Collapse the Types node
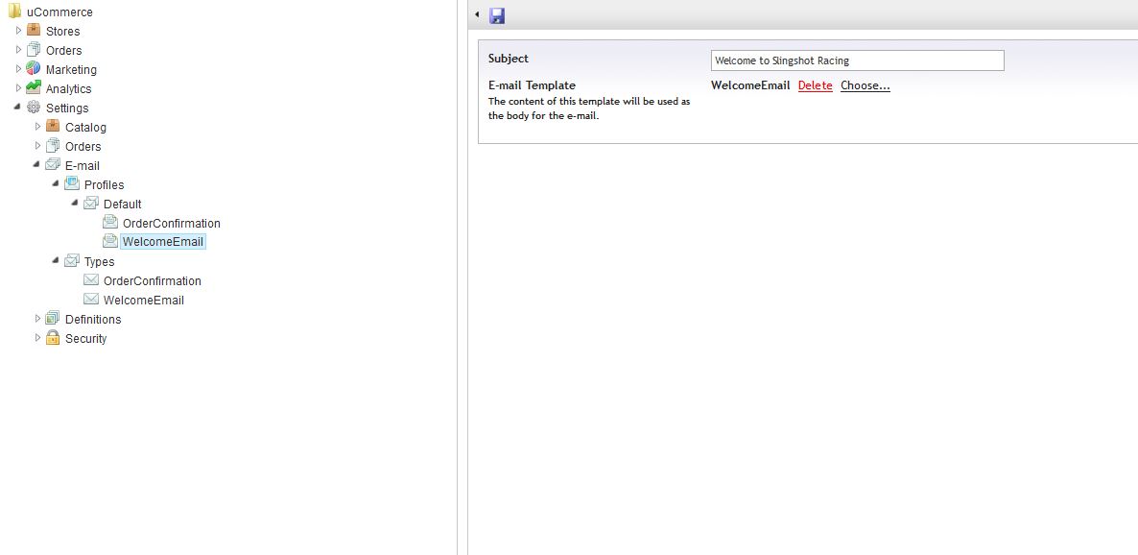This screenshot has height=555, width=1138. click(56, 260)
